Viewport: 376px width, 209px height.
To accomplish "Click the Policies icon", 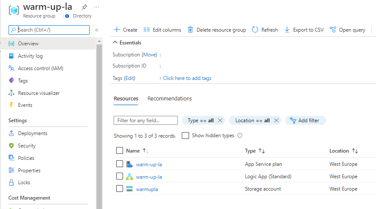I will click(11, 158).
